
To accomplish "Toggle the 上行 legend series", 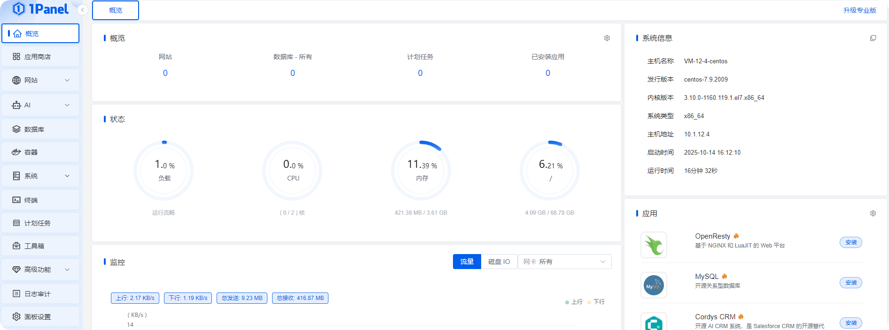I will click(x=574, y=302).
